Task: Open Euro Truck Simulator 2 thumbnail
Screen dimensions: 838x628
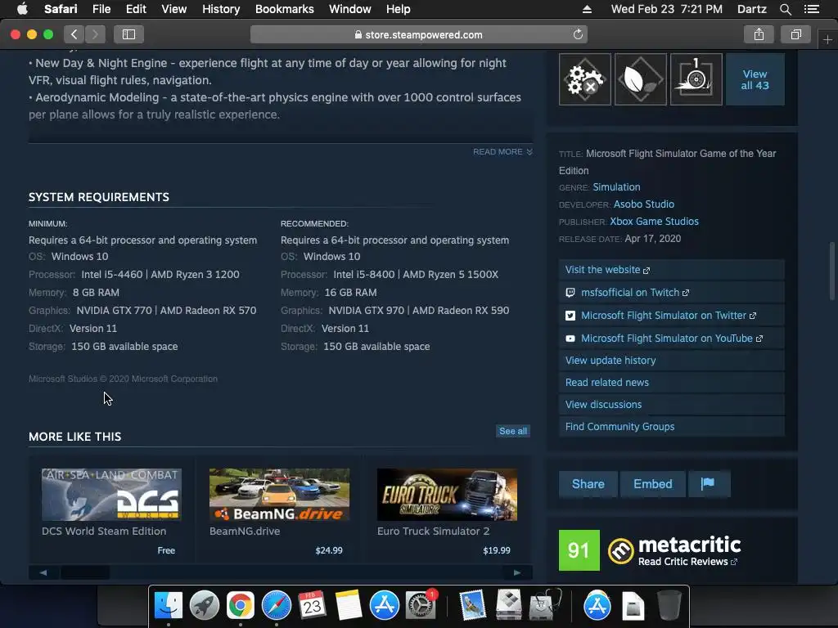Action: point(448,495)
